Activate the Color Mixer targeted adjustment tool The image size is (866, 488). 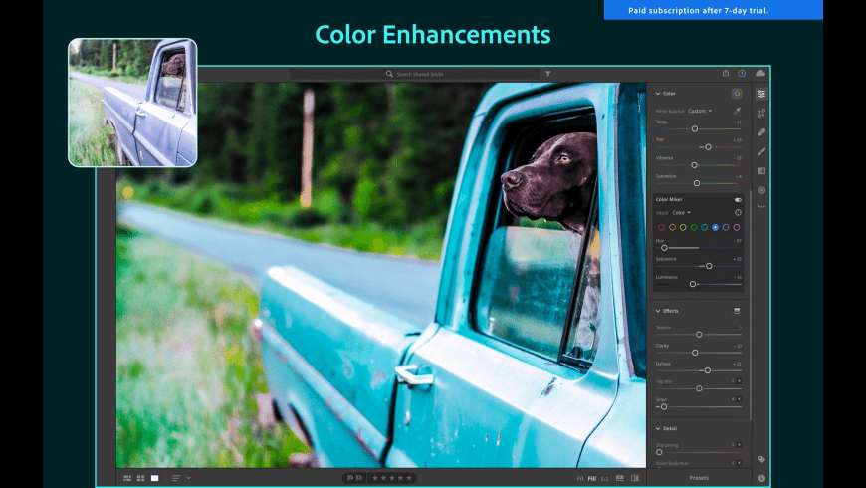(738, 212)
